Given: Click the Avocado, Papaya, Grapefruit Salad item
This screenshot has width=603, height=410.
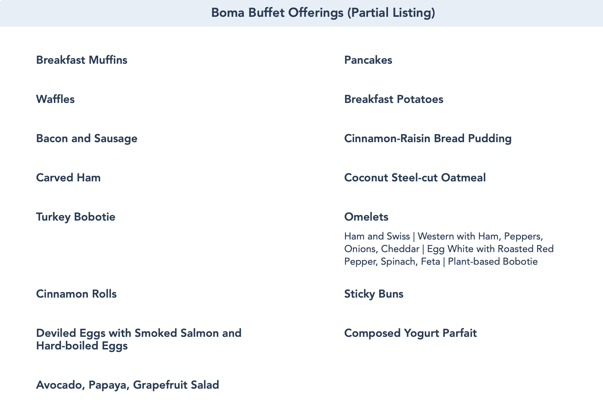Looking at the screenshot, I should point(127,385).
